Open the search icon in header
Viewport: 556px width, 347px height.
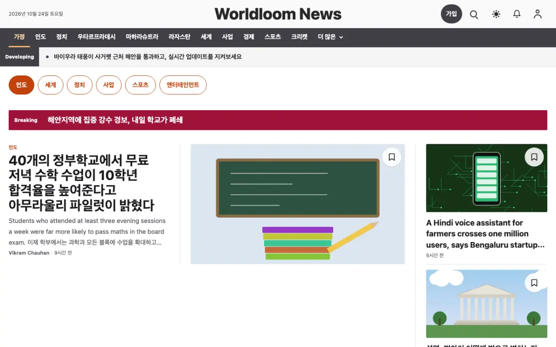[474, 14]
